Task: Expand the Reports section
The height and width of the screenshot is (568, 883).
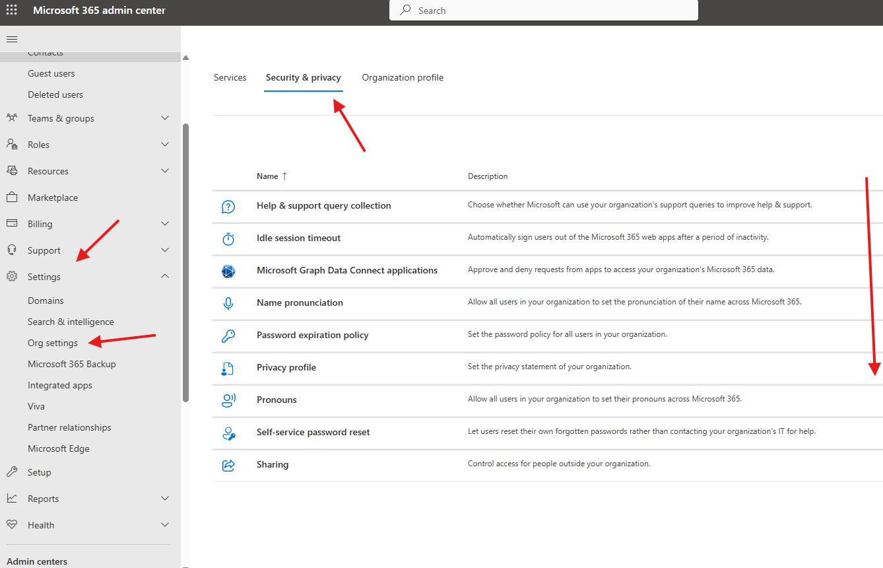Action: [164, 498]
